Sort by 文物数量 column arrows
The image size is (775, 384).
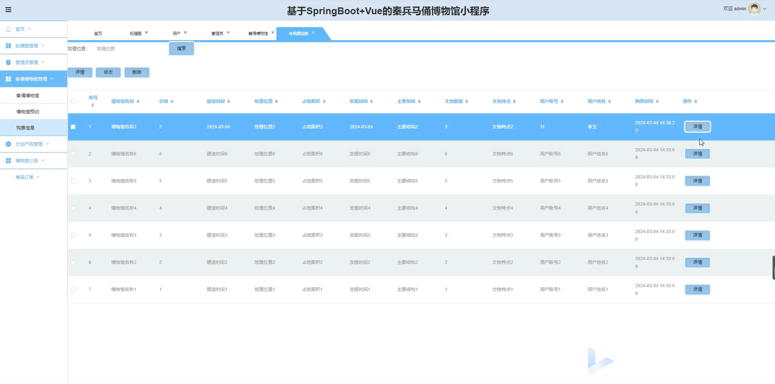click(x=467, y=101)
